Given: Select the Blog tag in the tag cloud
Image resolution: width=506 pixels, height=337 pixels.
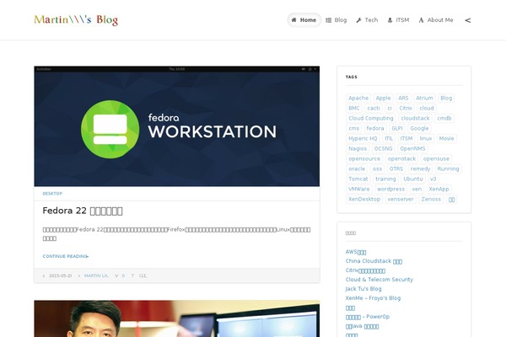Looking at the screenshot, I should [446, 98].
